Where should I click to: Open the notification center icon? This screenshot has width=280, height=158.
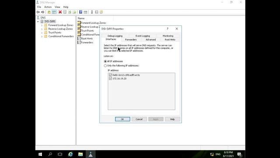(x=239, y=154)
